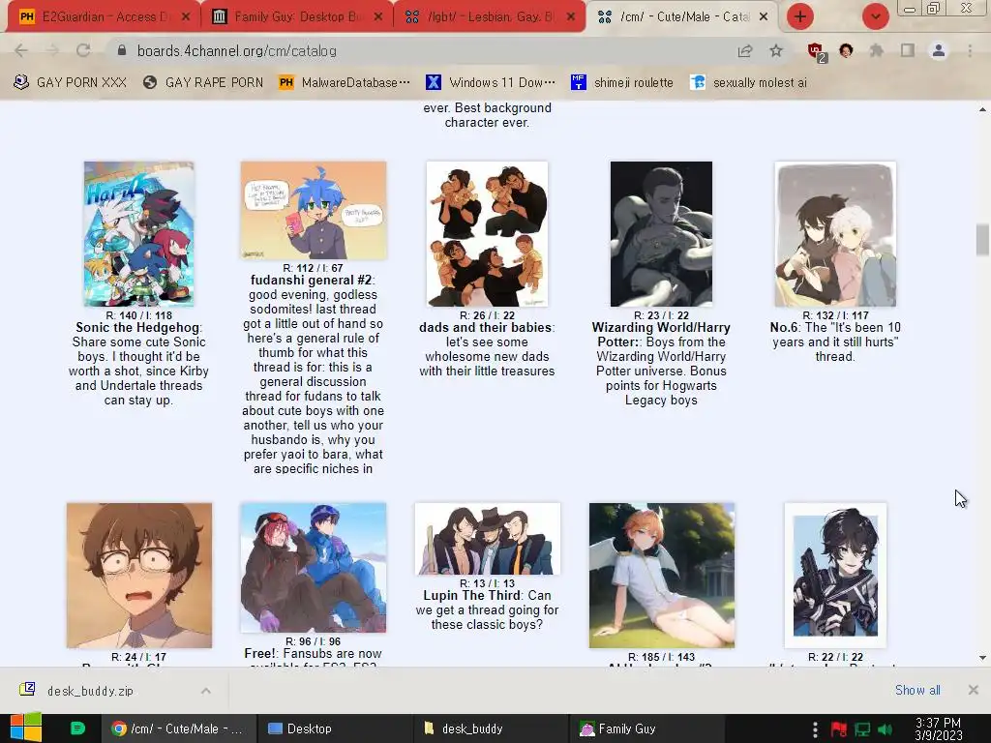Open the Wizarding World/Harry Potter thumbnail
Screen dimensions: 991x743
[661, 234]
